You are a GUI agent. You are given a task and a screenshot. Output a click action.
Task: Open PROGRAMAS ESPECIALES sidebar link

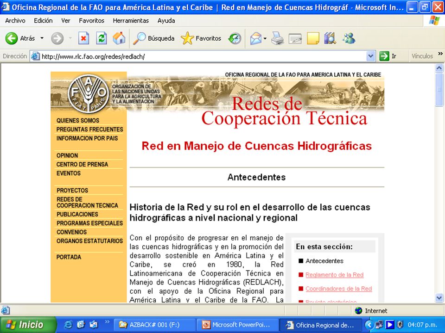pyautogui.click(x=89, y=223)
